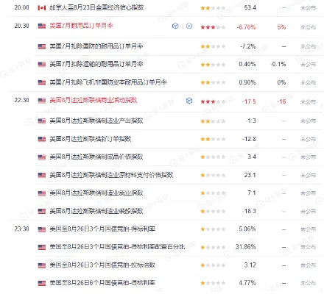Click the red three-star rating of 美国7月耐用品订单月率
324x294 pixels.
tap(213, 27)
